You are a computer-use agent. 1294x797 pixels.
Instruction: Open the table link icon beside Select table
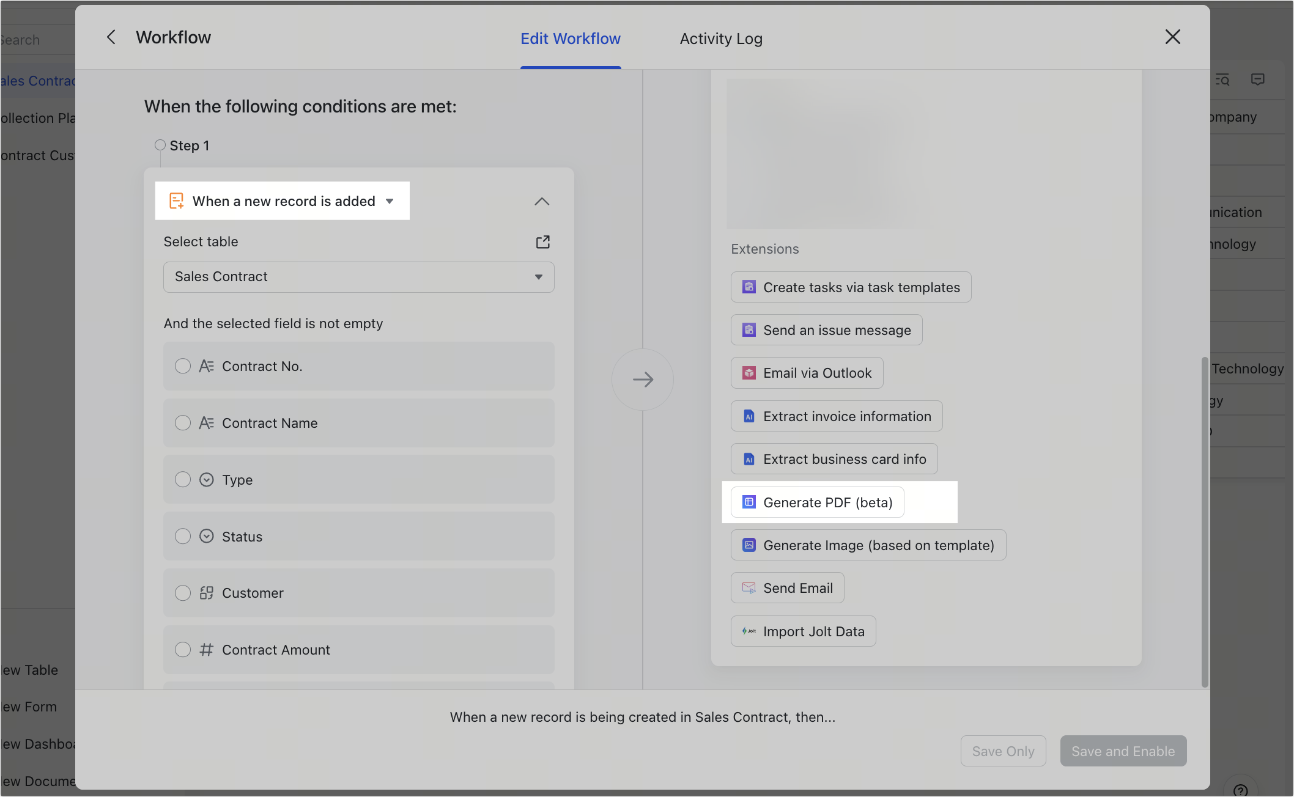(x=542, y=242)
